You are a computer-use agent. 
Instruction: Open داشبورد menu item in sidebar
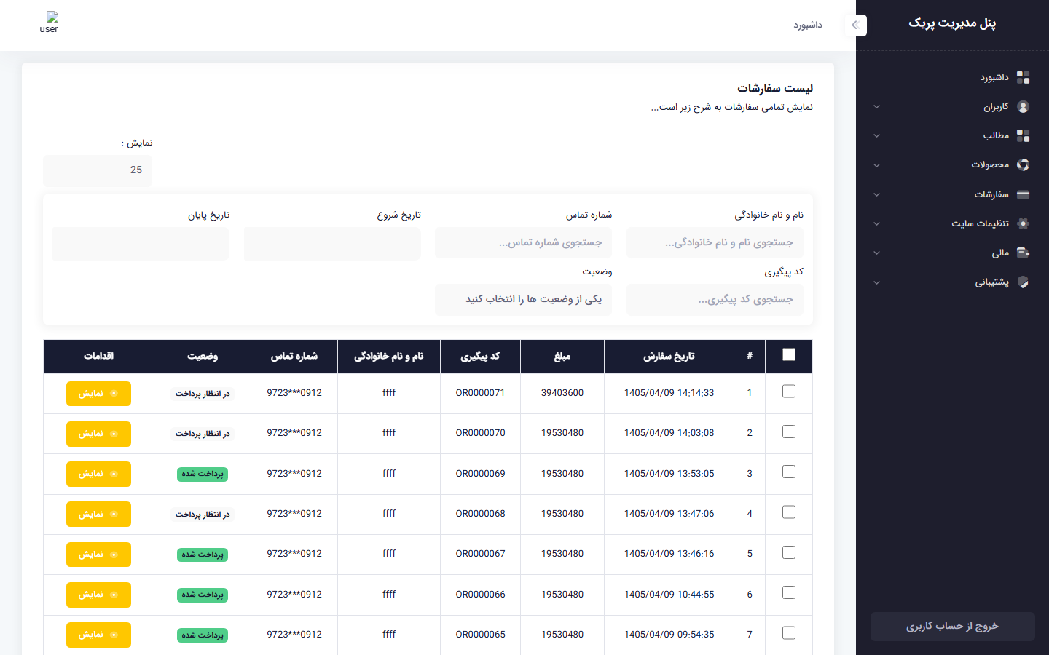pos(952,77)
